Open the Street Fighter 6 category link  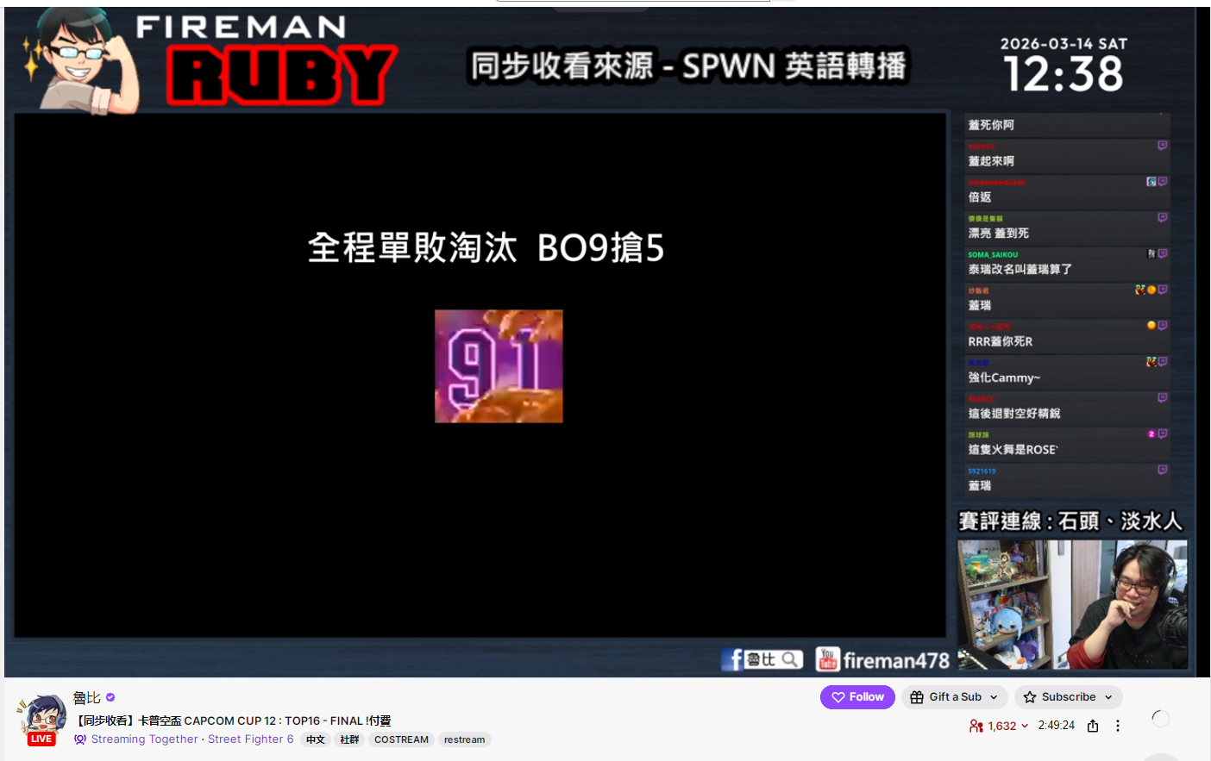click(x=251, y=739)
